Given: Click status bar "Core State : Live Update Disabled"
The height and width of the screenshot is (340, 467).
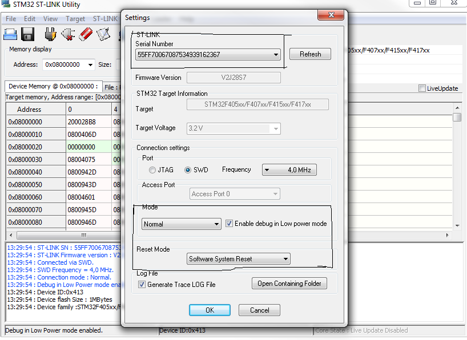Looking at the screenshot, I should tap(361, 330).
